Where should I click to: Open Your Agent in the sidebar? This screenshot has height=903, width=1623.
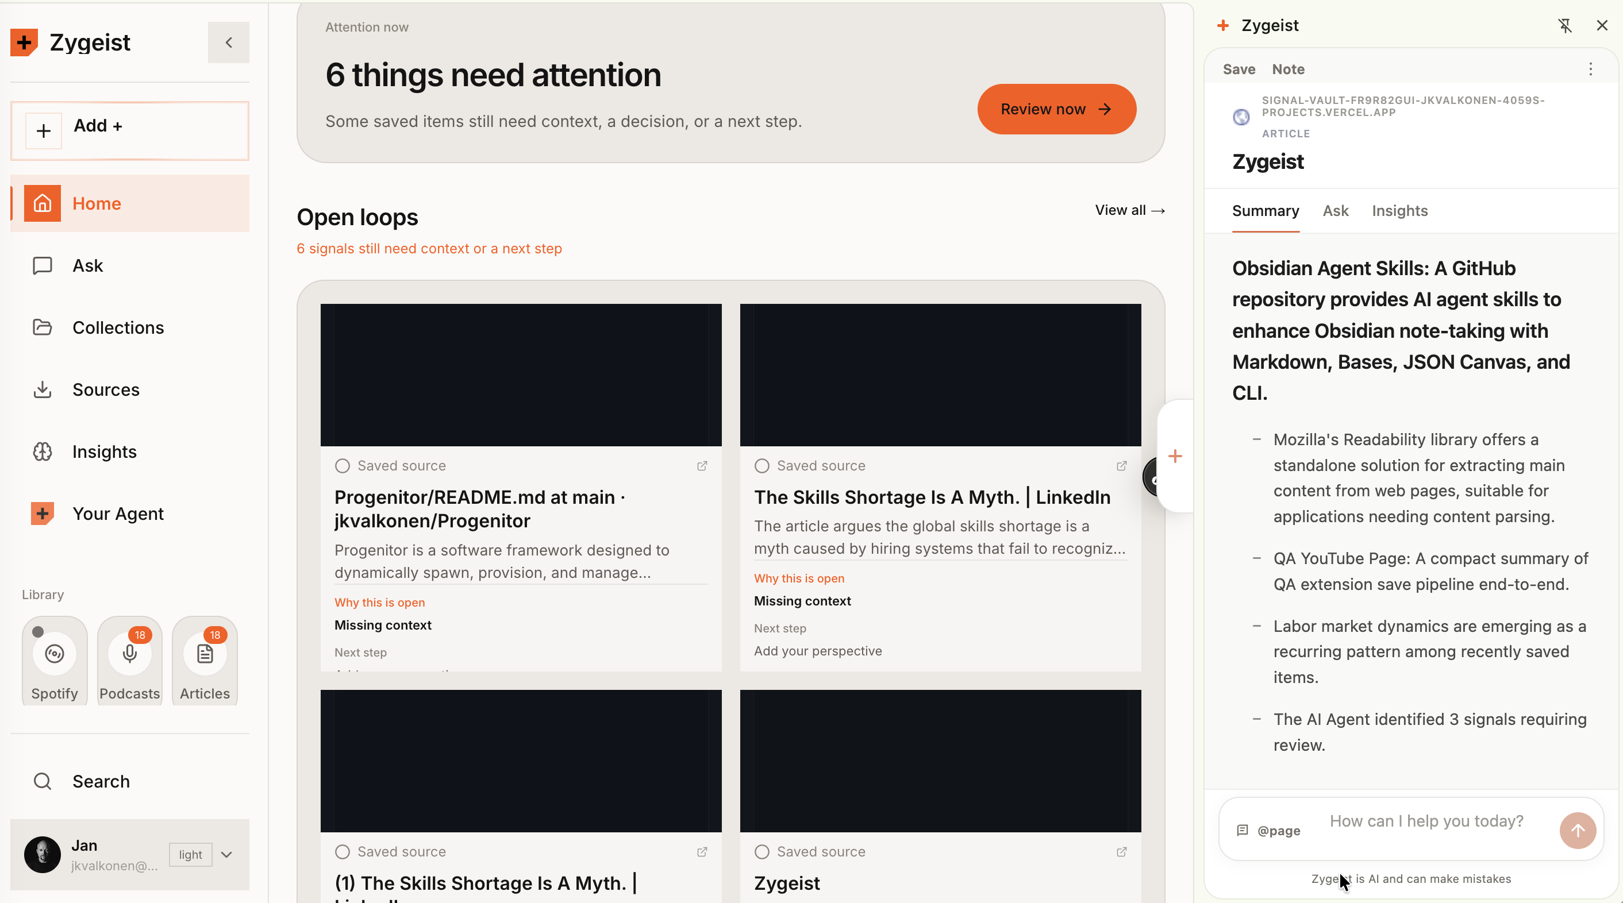(130, 514)
